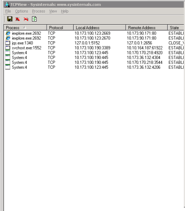Click System icon for remote 10.170.170.218:3544 row
The width and height of the screenshot is (185, 211).
tap(8, 62)
